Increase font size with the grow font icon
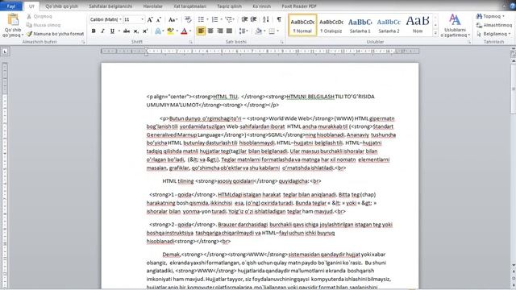The image size is (516, 290). click(x=150, y=19)
